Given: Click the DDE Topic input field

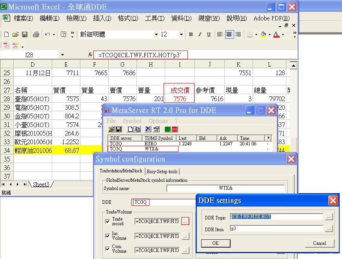Looking at the screenshot, I should pyautogui.click(x=277, y=217).
